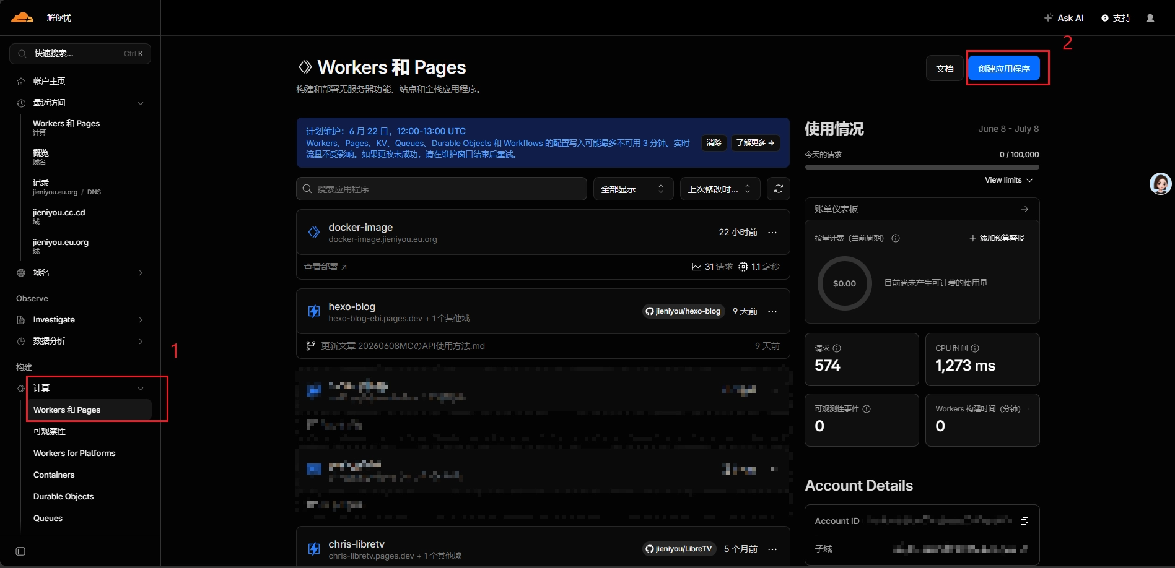Click docker-image 31 请求 requests chart icon

[697, 267]
